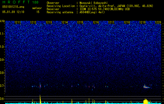This screenshot has height=104, width=164.
Task: Click the wide yellow power block near 1219
Action: coord(146,101)
